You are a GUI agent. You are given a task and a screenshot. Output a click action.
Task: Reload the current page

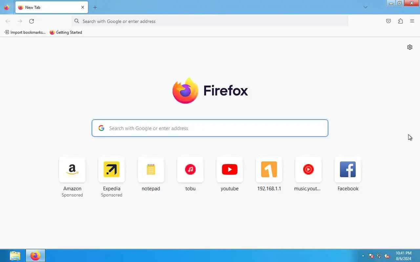[31, 21]
